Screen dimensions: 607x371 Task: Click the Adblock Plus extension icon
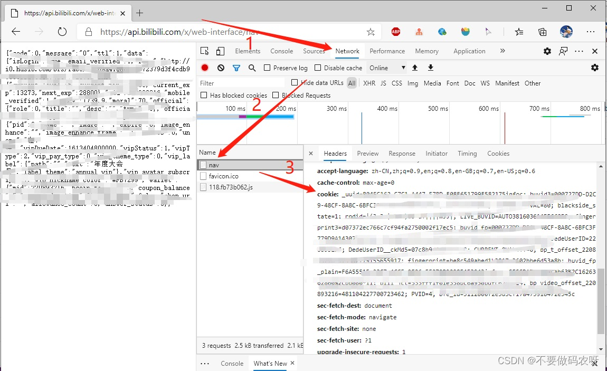click(x=396, y=31)
